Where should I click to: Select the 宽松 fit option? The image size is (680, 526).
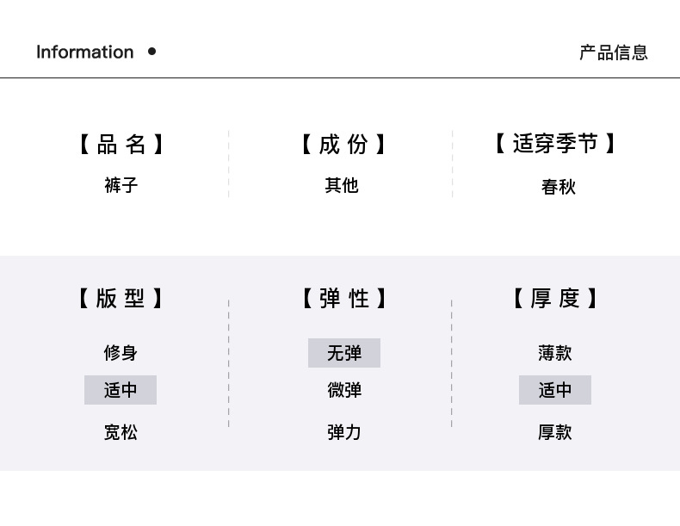click(121, 432)
